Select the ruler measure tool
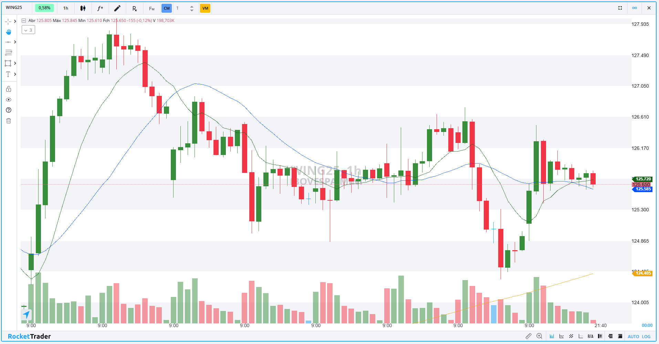The width and height of the screenshot is (659, 344). [528, 336]
